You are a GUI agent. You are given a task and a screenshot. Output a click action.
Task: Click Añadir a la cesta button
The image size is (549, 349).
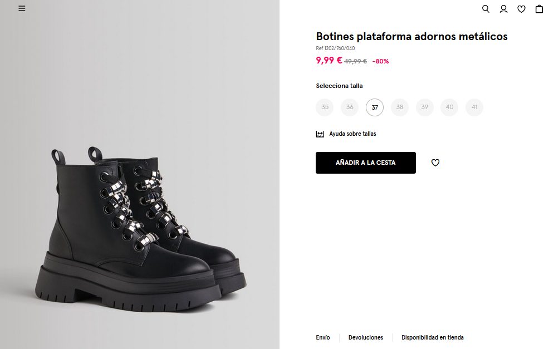pos(365,163)
